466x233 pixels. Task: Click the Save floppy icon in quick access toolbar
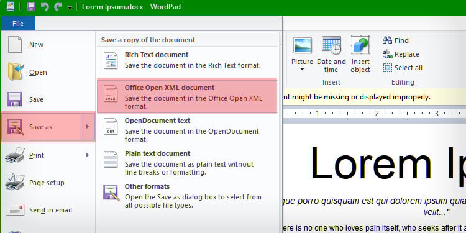tap(31, 7)
